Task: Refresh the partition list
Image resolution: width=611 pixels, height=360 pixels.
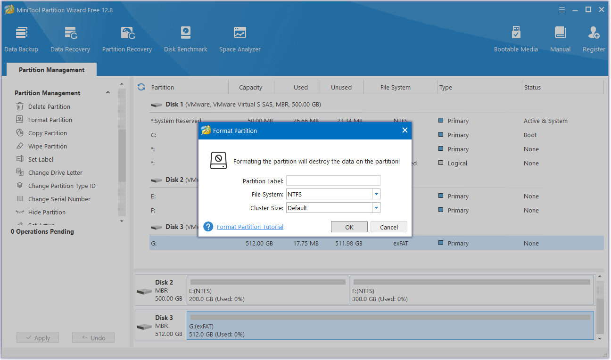Action: (141, 87)
